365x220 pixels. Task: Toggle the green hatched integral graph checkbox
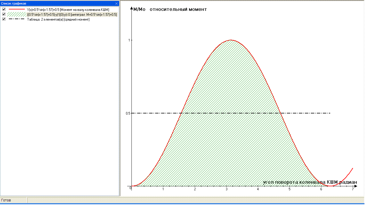pos(4,14)
